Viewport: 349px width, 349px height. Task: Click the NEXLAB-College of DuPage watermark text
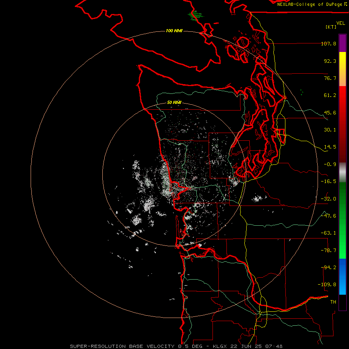tap(312, 4)
